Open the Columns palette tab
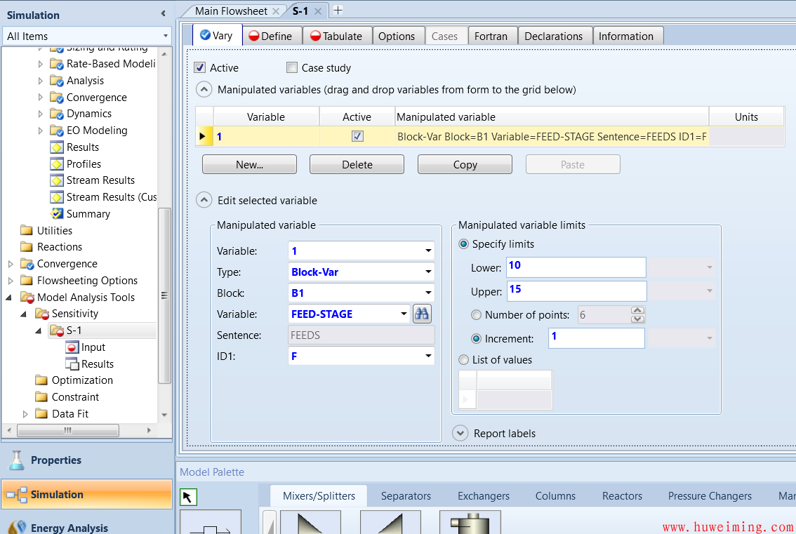This screenshot has height=534, width=796. tap(555, 496)
